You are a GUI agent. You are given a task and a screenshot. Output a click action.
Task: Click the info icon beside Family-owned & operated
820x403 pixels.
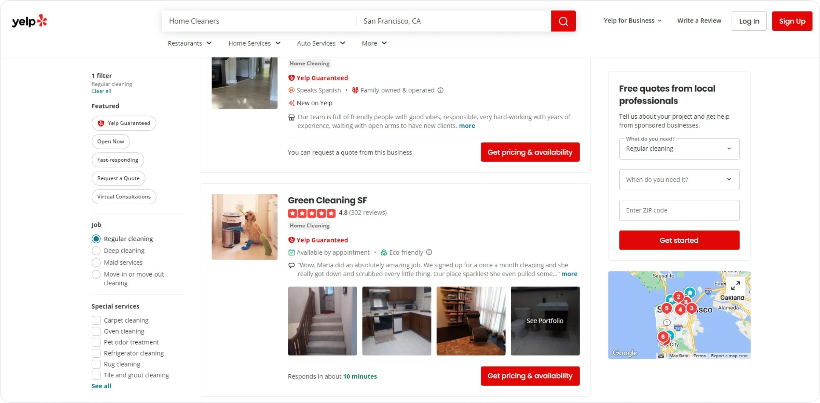coord(440,90)
